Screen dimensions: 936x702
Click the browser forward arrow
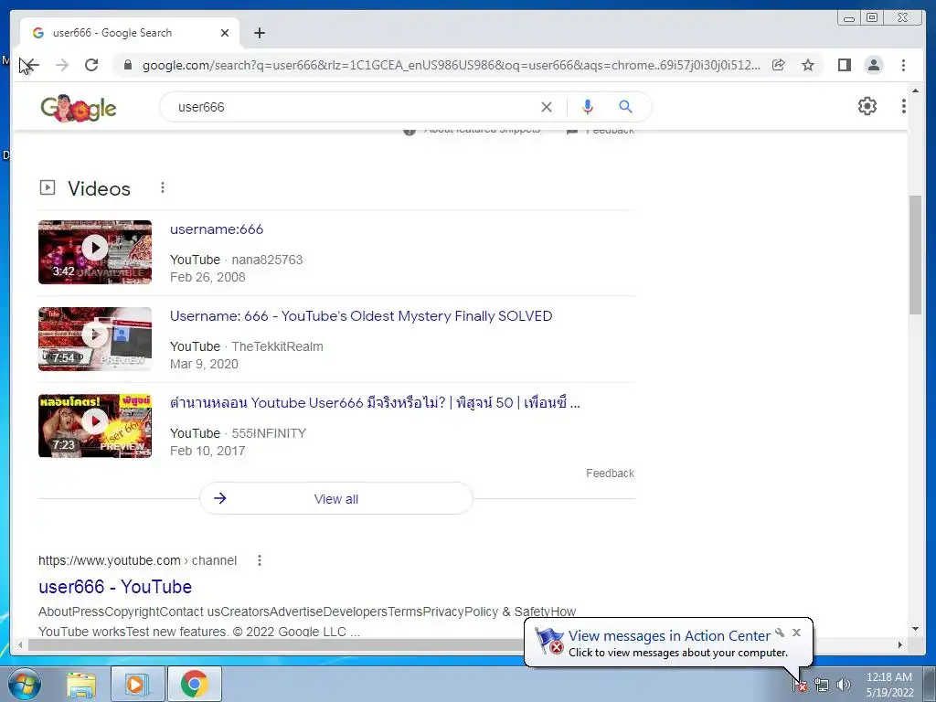(x=62, y=65)
